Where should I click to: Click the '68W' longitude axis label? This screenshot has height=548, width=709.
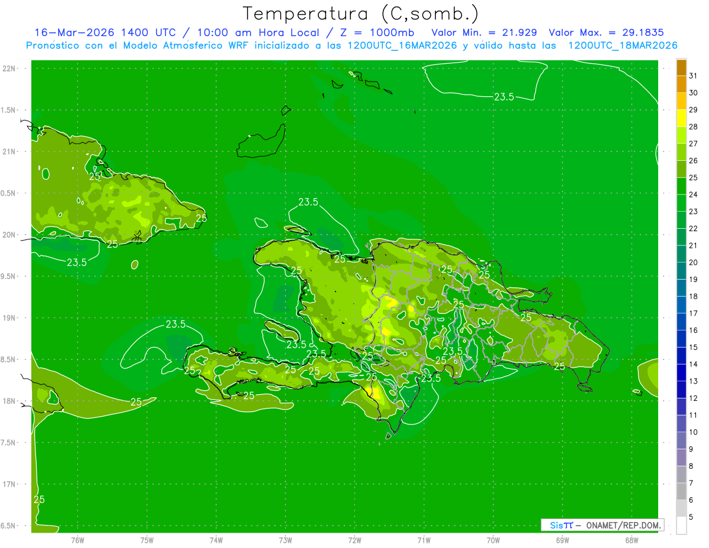[632, 540]
